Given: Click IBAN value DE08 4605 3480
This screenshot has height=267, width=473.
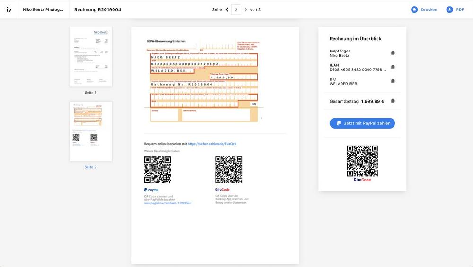Looking at the screenshot, I should click(x=358, y=69).
